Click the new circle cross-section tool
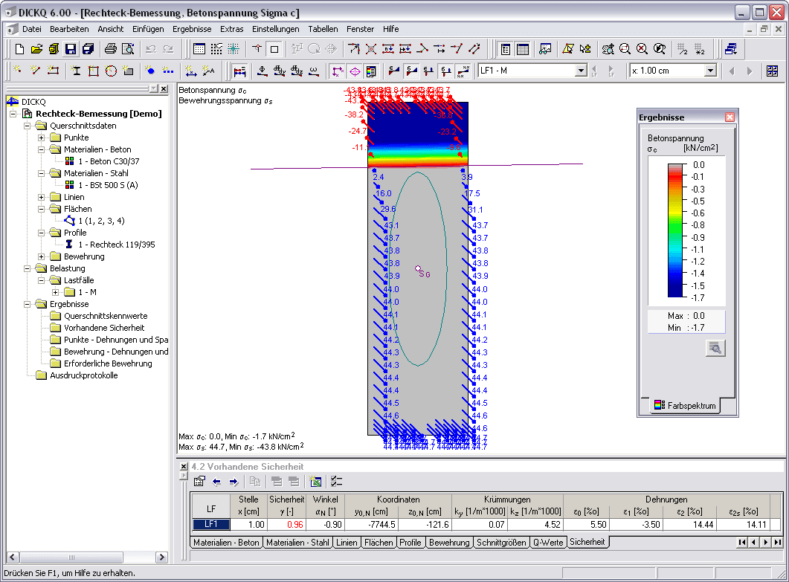Viewport: 789px width, 582px height. [x=111, y=71]
